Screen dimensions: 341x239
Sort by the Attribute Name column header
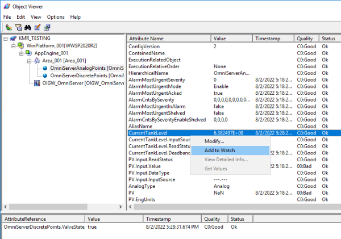point(169,39)
